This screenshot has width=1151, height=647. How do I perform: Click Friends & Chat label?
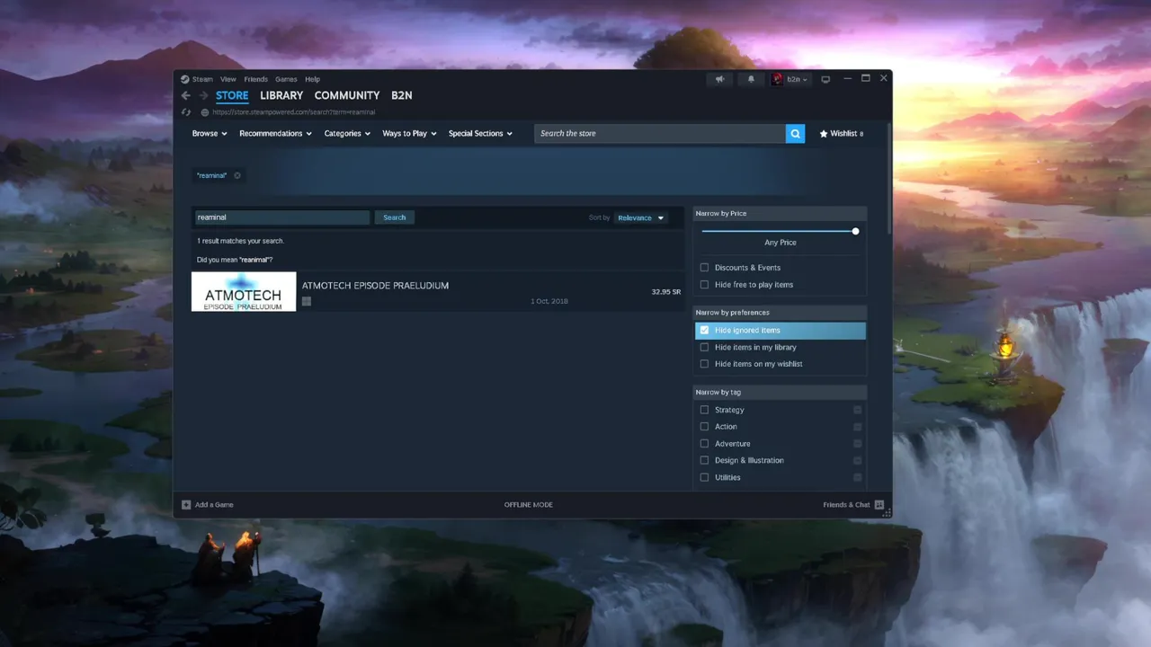pyautogui.click(x=846, y=505)
